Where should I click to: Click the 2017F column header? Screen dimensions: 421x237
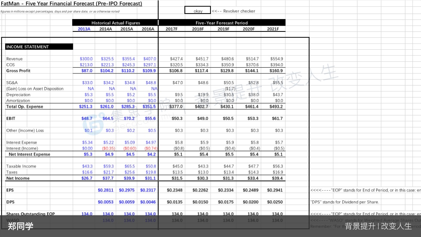coord(172,29)
